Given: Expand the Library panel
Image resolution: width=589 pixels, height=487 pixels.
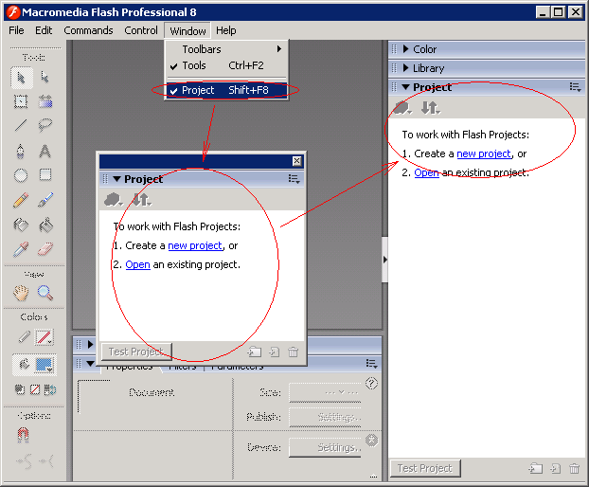Looking at the screenshot, I should pyautogui.click(x=428, y=68).
